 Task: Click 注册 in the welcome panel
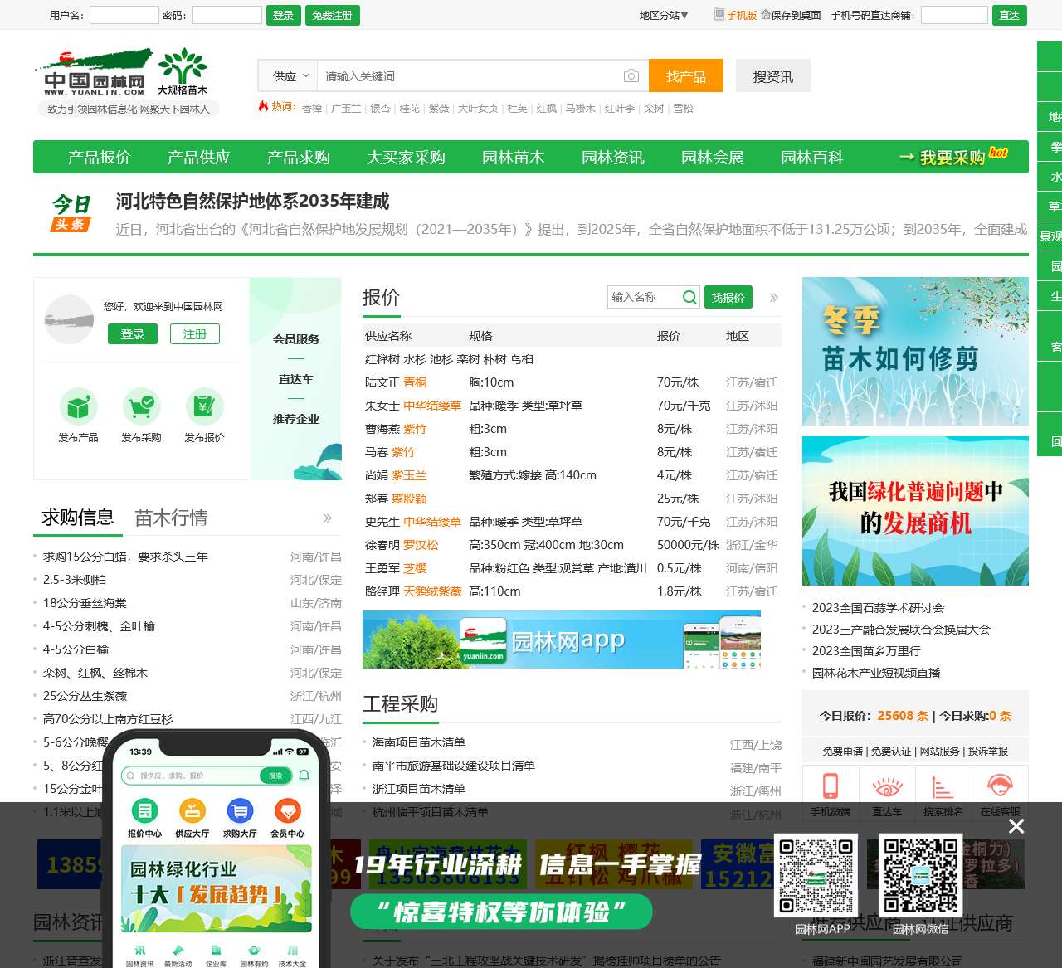(195, 334)
